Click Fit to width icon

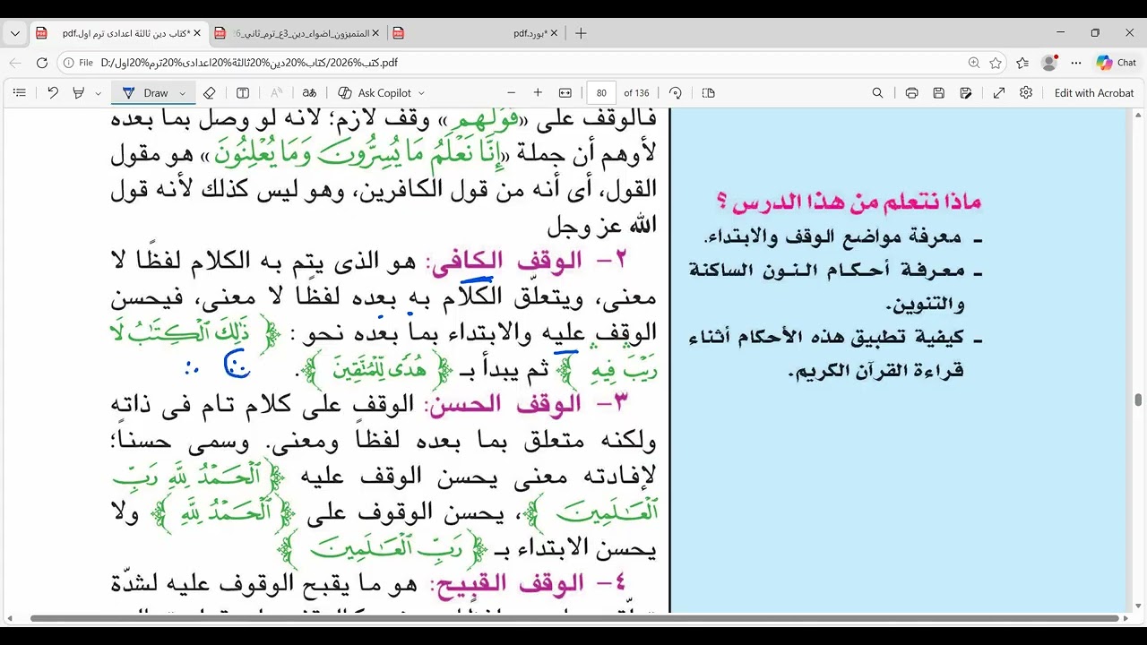tap(565, 92)
